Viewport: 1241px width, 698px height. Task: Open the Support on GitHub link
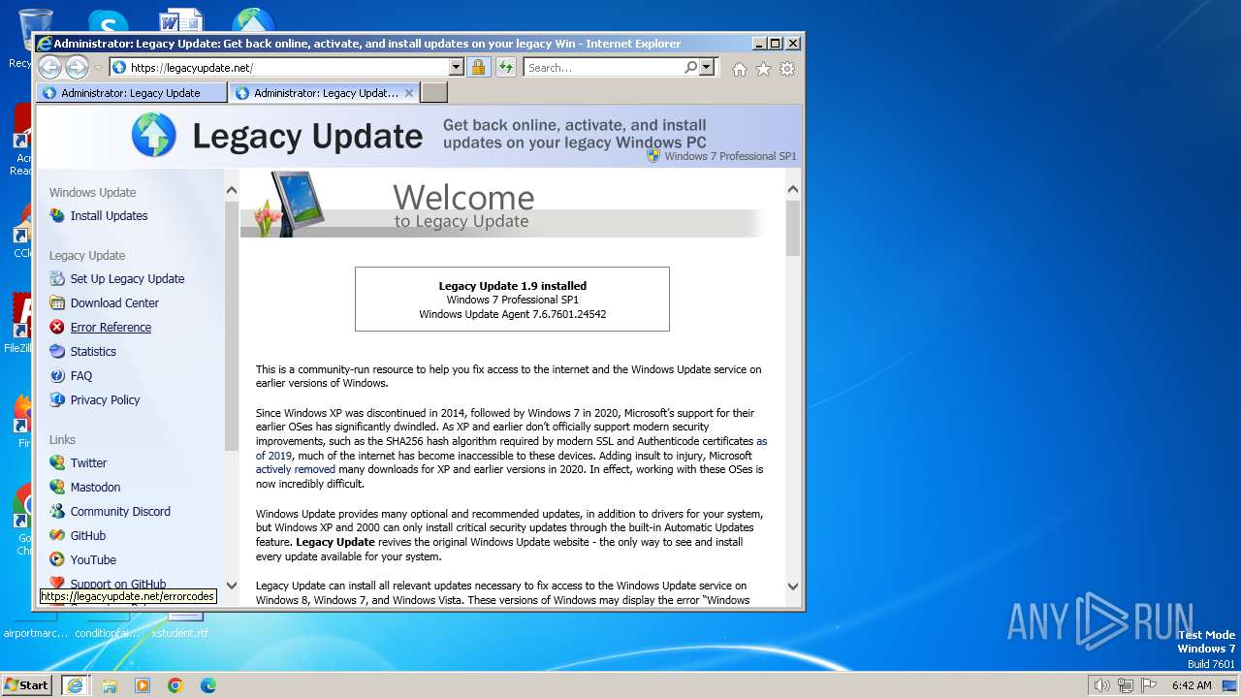[x=118, y=584]
